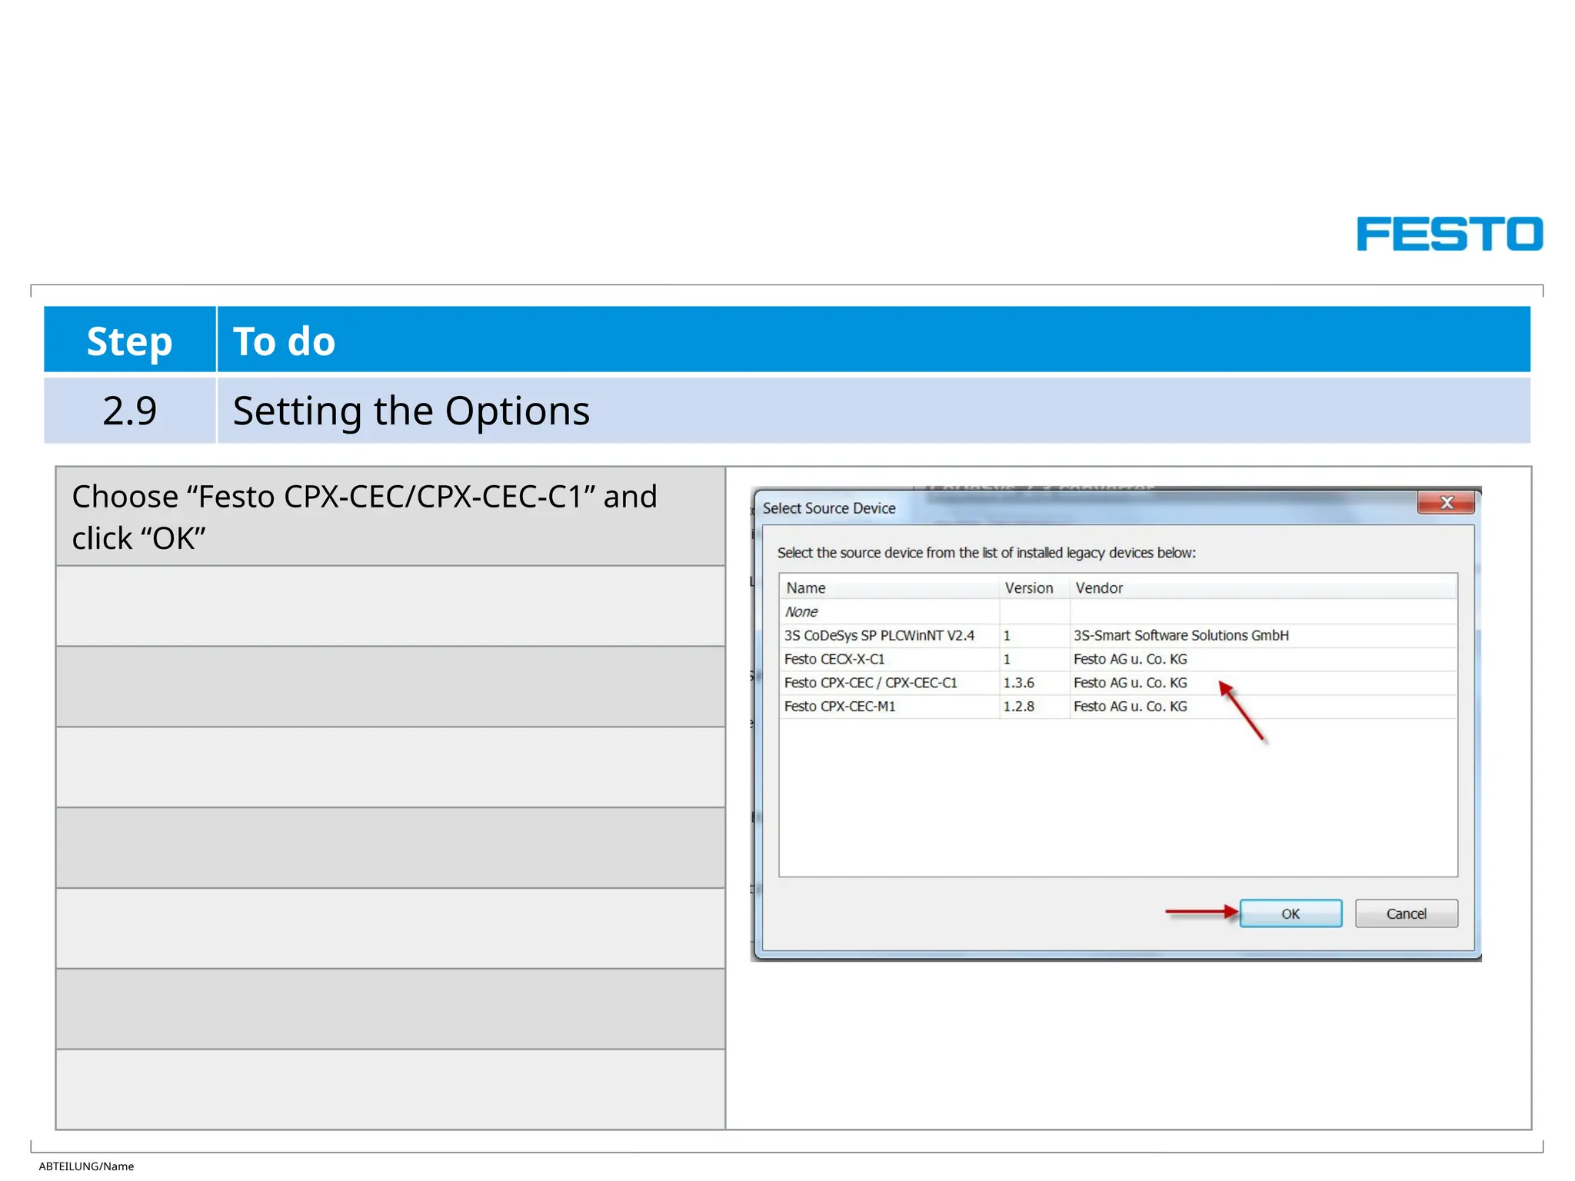The image size is (1575, 1181).
Task: Click version 1.2.8 cell
Action: point(1034,707)
